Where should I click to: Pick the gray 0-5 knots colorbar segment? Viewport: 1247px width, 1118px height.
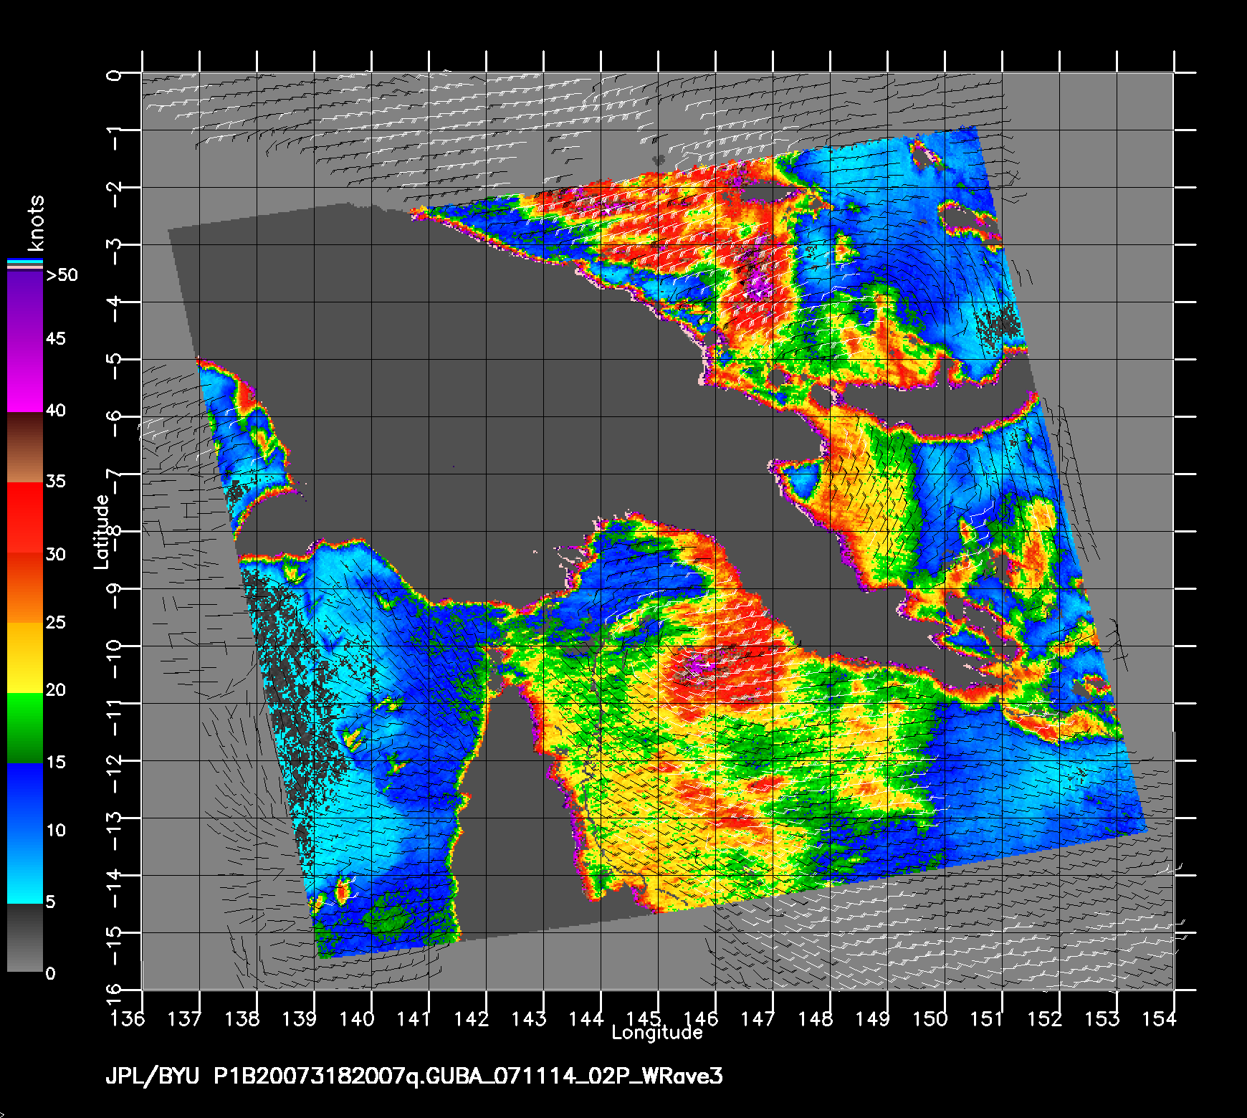pos(25,937)
